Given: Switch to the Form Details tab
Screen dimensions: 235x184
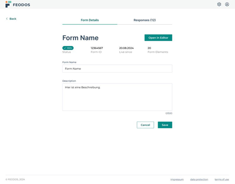Looking at the screenshot, I should [x=90, y=20].
